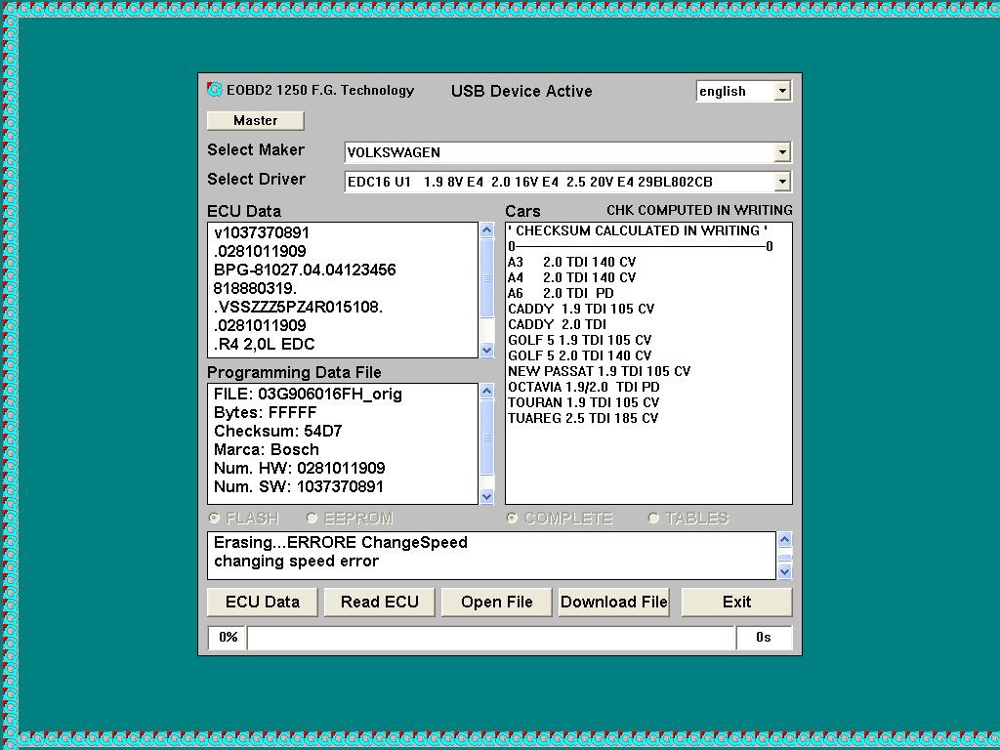
Task: Select OCTAVIA 1.9/2.0 TDI PD
Action: 584,387
